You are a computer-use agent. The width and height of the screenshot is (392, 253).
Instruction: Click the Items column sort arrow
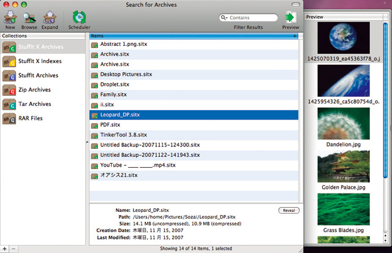coord(295,36)
